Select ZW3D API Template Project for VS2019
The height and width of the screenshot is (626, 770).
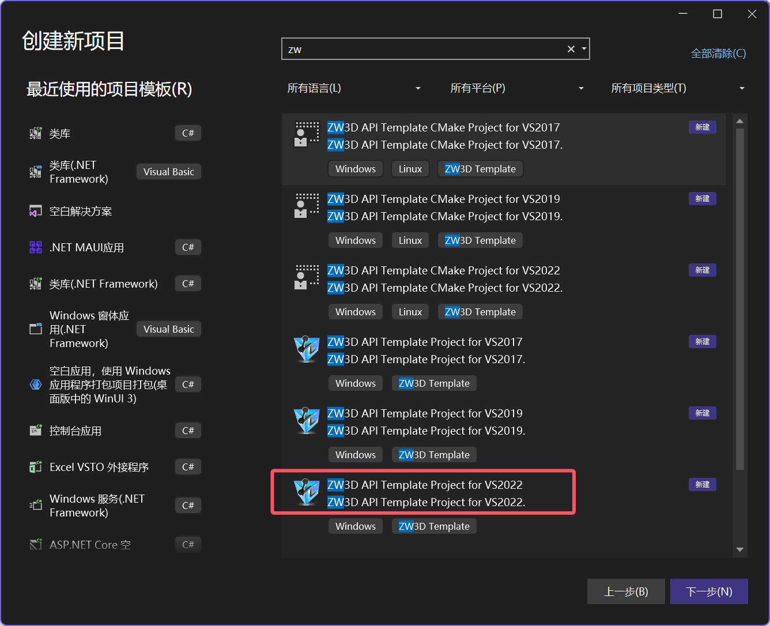(504, 435)
